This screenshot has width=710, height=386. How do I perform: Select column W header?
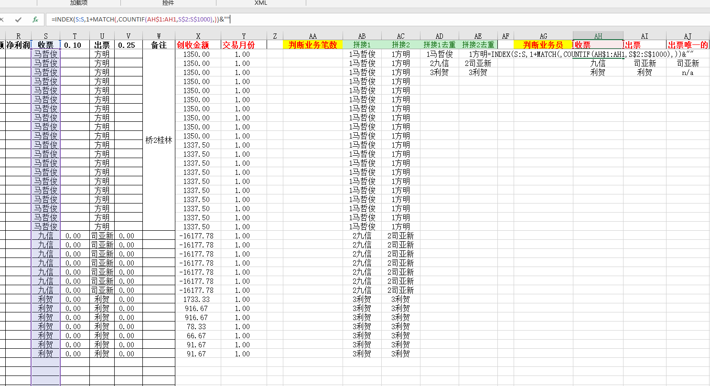click(159, 36)
